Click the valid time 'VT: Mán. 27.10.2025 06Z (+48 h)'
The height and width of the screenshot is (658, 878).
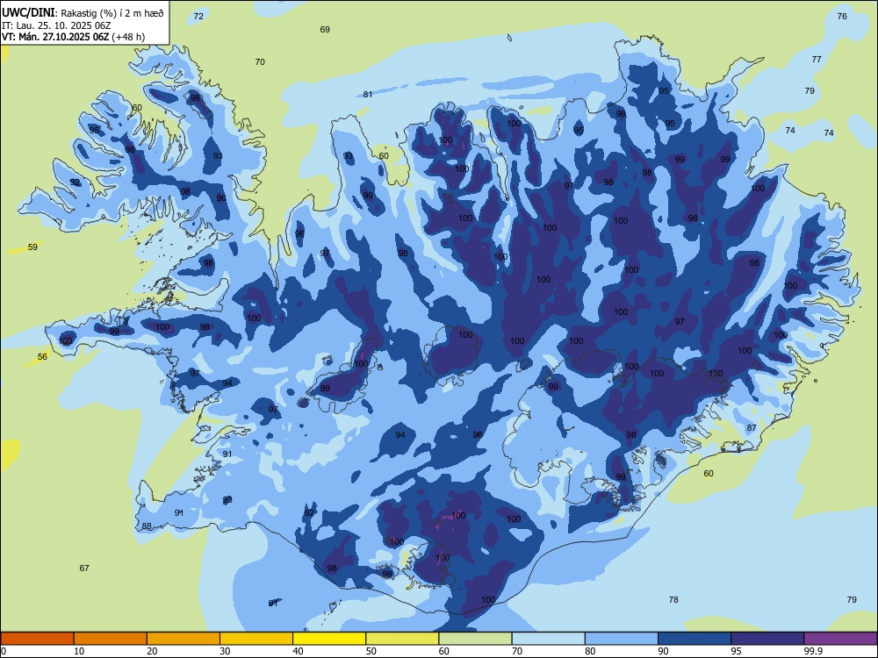click(74, 37)
